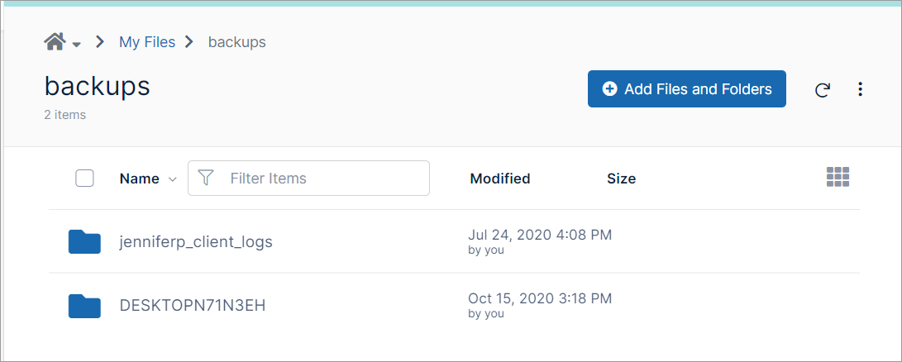Viewport: 902px width, 362px height.
Task: Toggle the Name sort chevron
Action: click(x=172, y=179)
